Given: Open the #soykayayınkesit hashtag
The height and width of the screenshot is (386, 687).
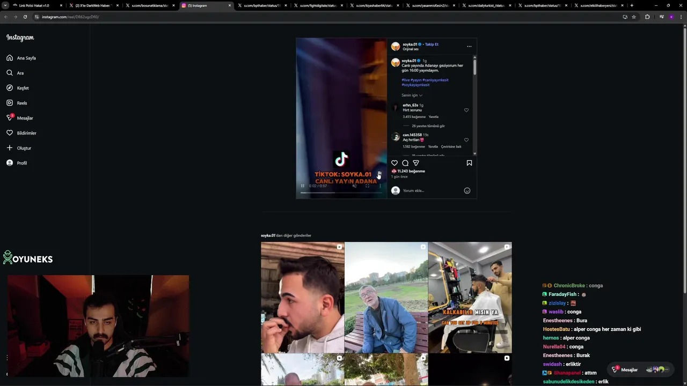Looking at the screenshot, I should click(415, 85).
